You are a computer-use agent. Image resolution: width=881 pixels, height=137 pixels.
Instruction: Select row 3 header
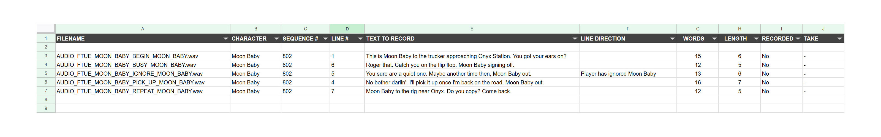(x=46, y=56)
